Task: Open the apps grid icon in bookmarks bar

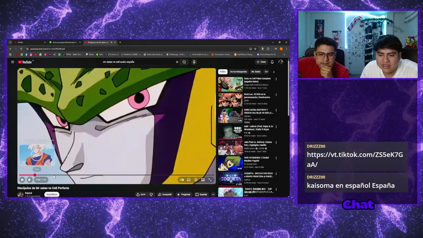Action: 10,55
